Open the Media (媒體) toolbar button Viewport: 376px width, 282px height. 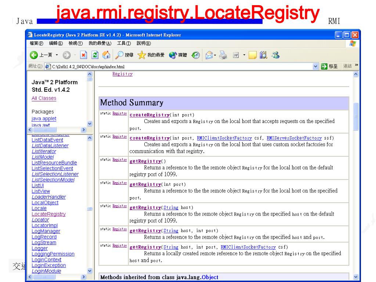(x=178, y=55)
